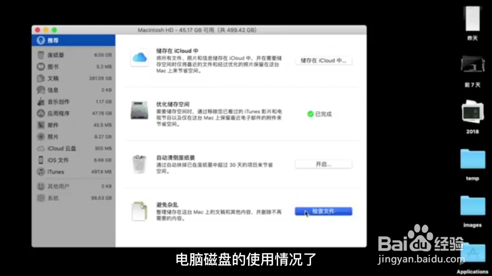Screen dimensions: 492x276
Task: Click the 图书 books icon in sidebar
Action: [41, 67]
